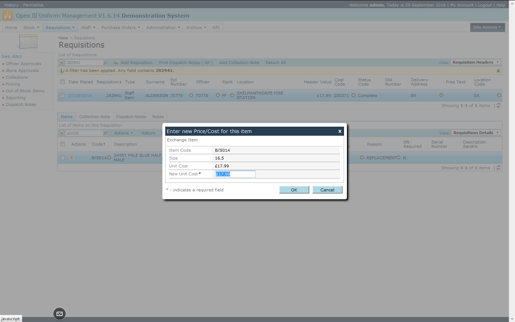Open Officer Approvals in See Also

[x=23, y=64]
